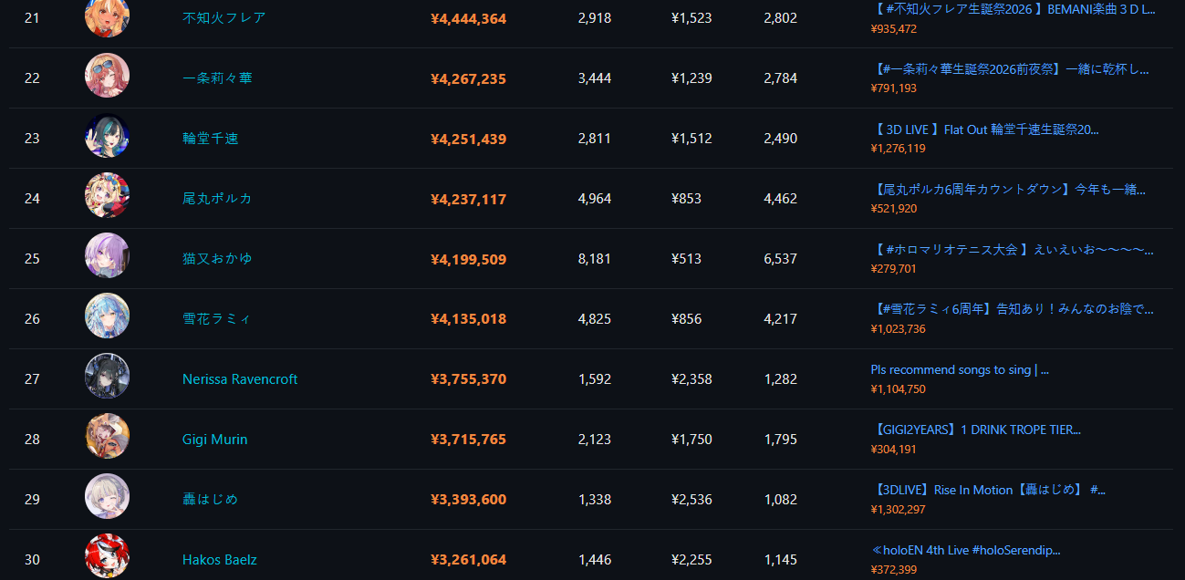
Task: Select 尾丸ポルカ's profile avatar
Action: click(107, 197)
